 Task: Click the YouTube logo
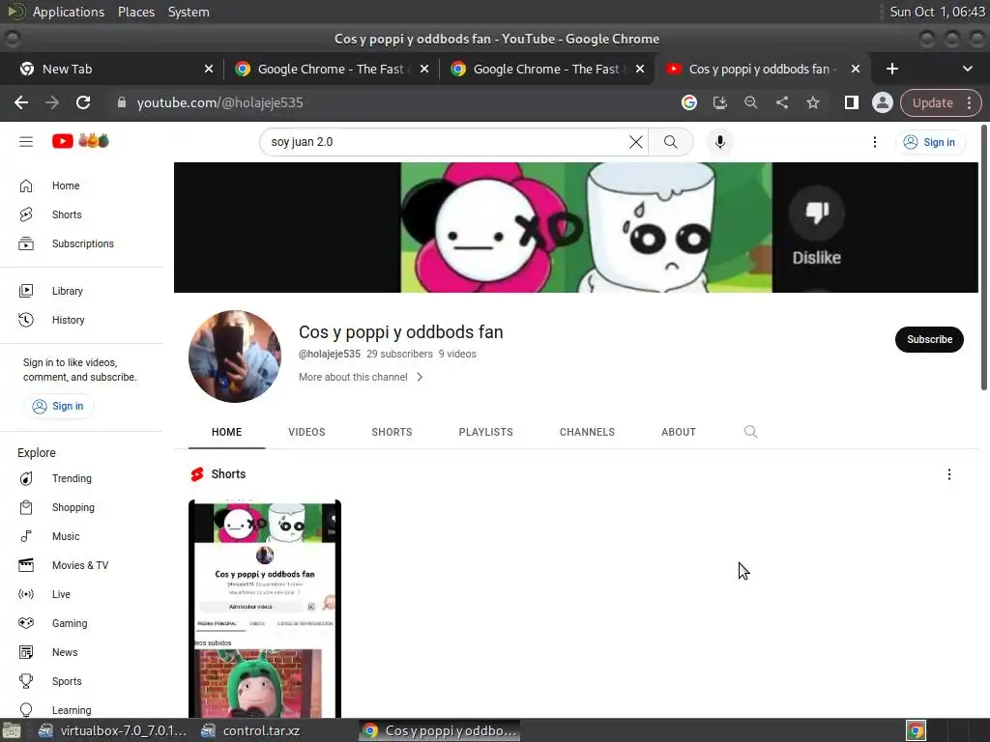(80, 141)
